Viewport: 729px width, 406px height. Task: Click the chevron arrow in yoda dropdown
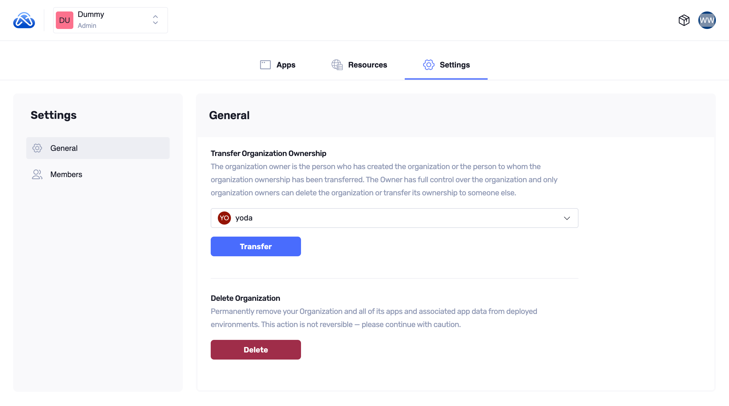566,218
